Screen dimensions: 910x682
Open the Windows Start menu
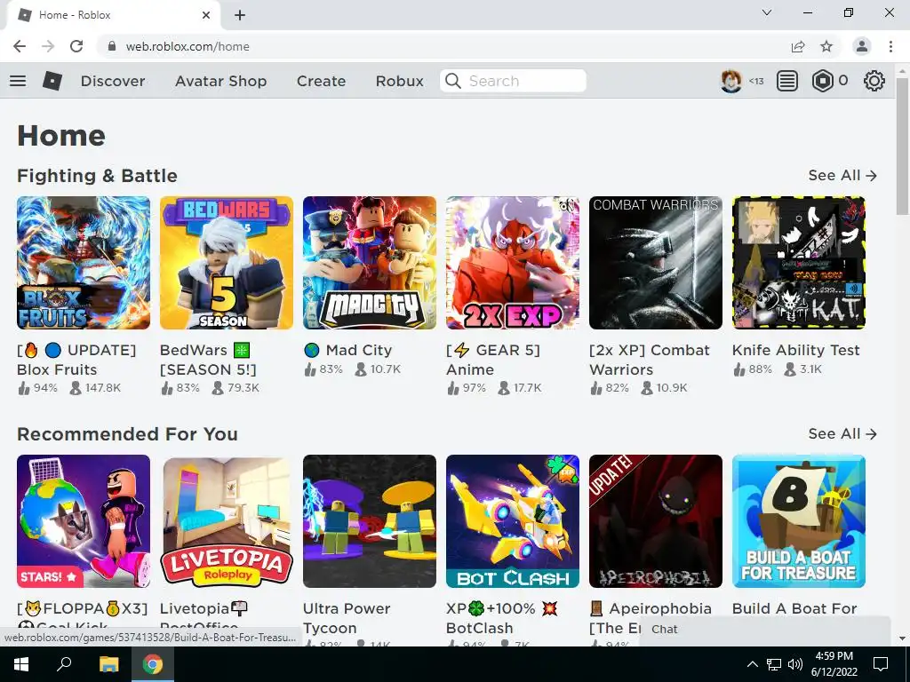click(x=21, y=664)
